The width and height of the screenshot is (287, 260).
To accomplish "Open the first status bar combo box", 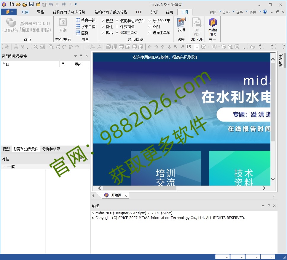I will coord(222,257).
